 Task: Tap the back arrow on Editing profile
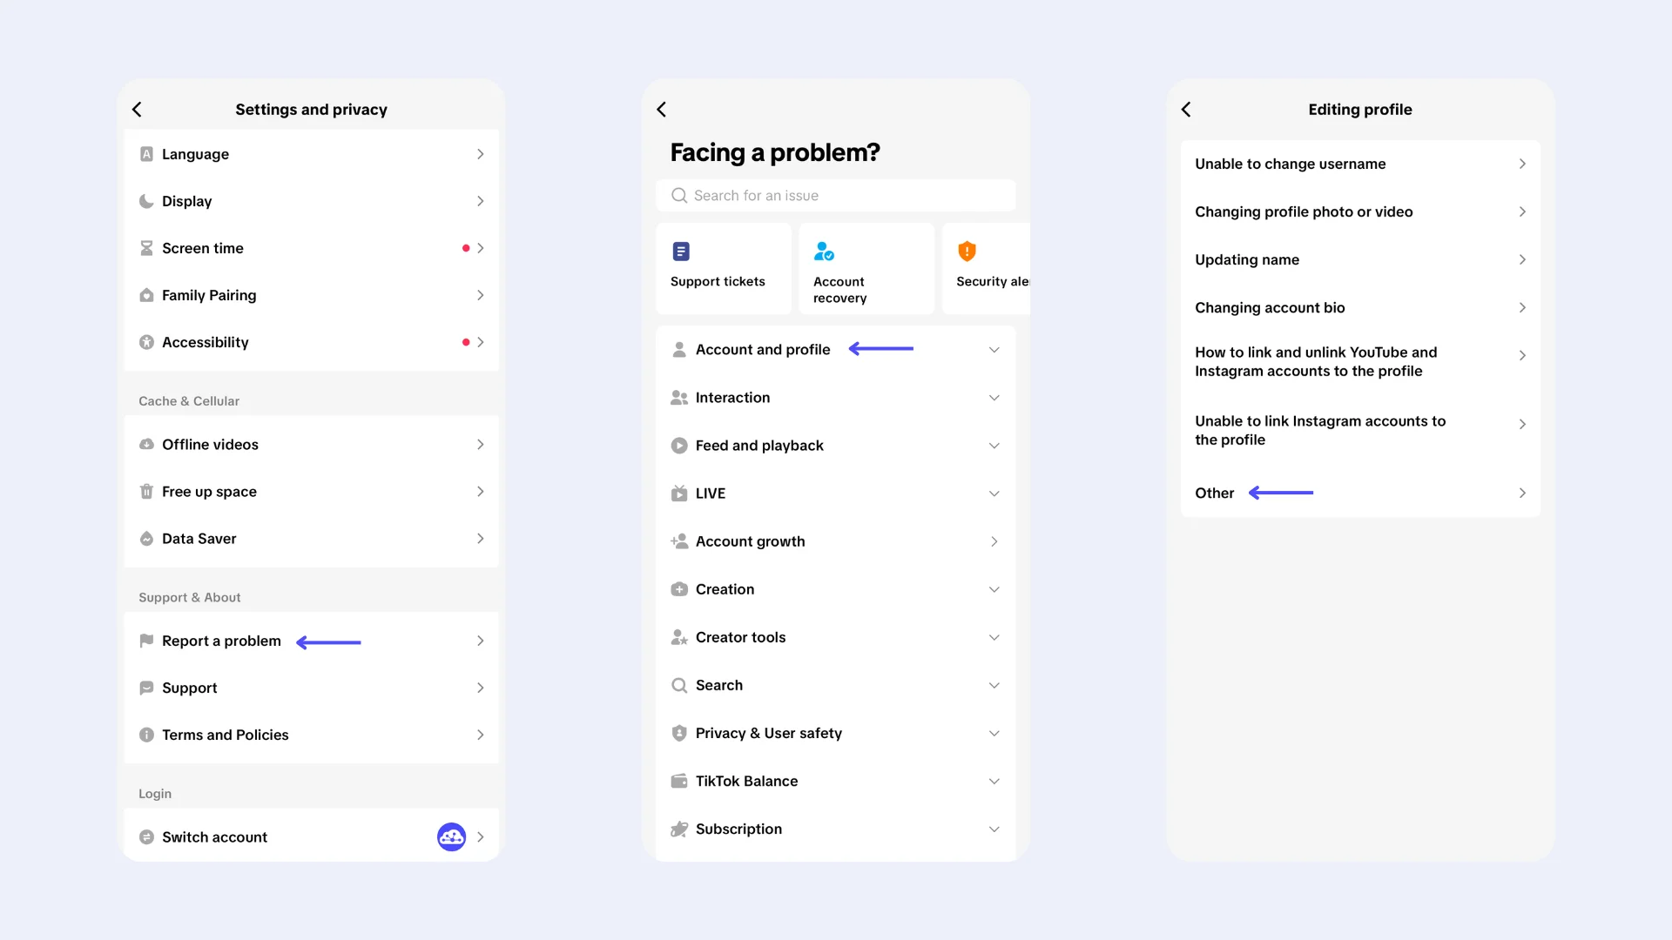pyautogui.click(x=1185, y=110)
